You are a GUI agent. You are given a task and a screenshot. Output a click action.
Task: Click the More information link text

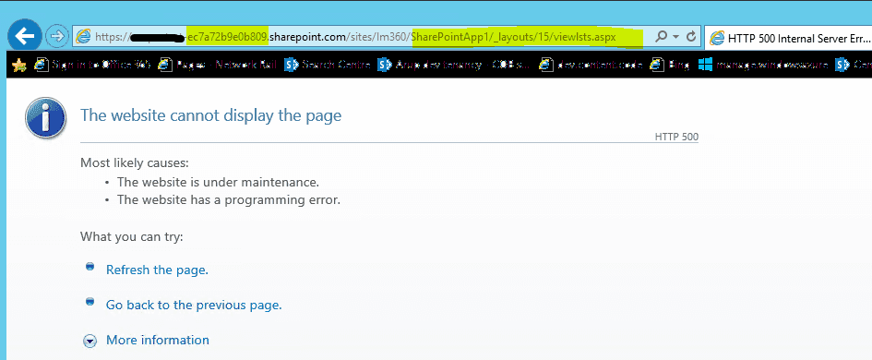pyautogui.click(x=158, y=340)
